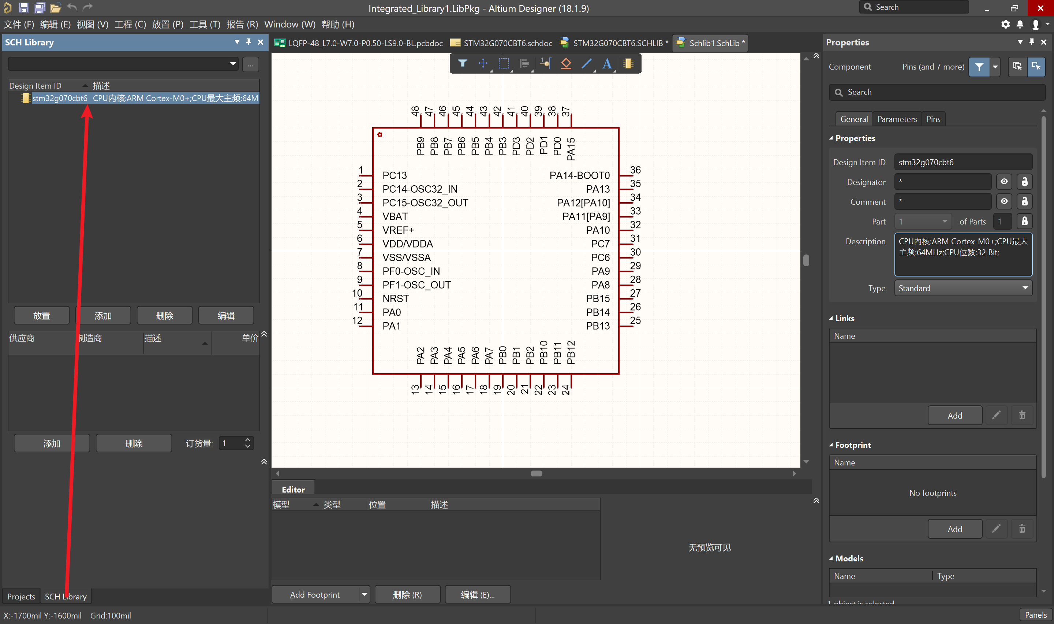
Task: Open the 文件 (F) menu
Action: coord(19,25)
